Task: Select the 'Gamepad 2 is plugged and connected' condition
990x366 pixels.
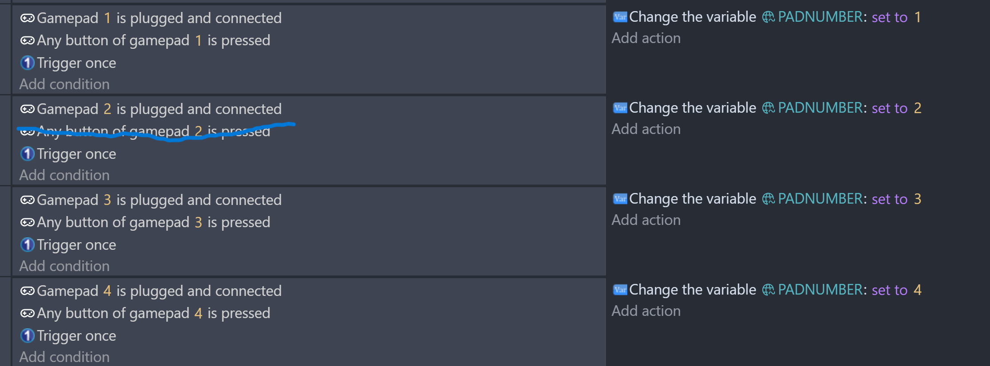Action: click(159, 109)
